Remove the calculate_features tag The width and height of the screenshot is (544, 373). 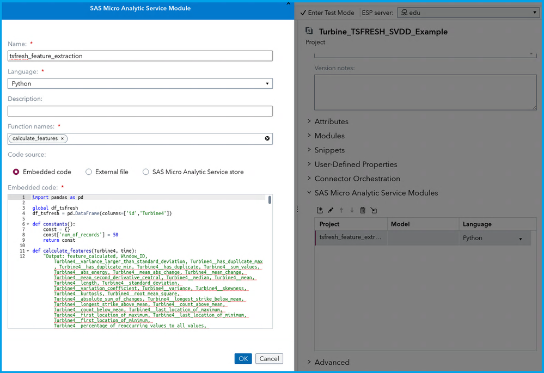tap(63, 138)
